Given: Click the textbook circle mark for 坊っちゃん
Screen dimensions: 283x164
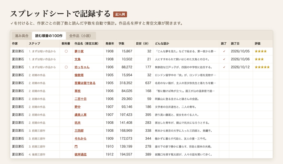Looking at the screenshot, I should pos(66,67).
